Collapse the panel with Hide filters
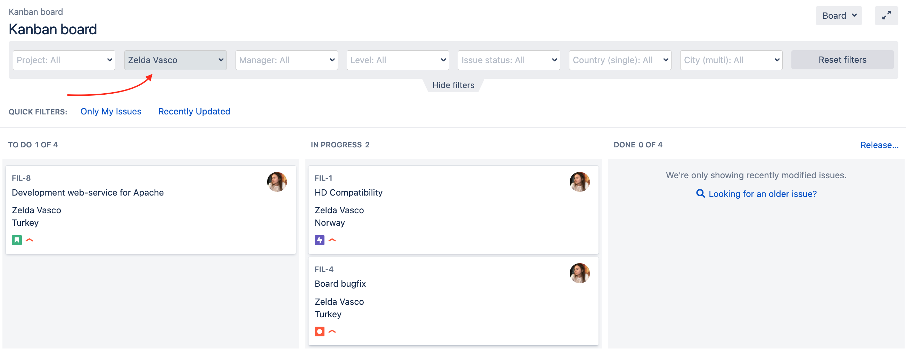 453,85
